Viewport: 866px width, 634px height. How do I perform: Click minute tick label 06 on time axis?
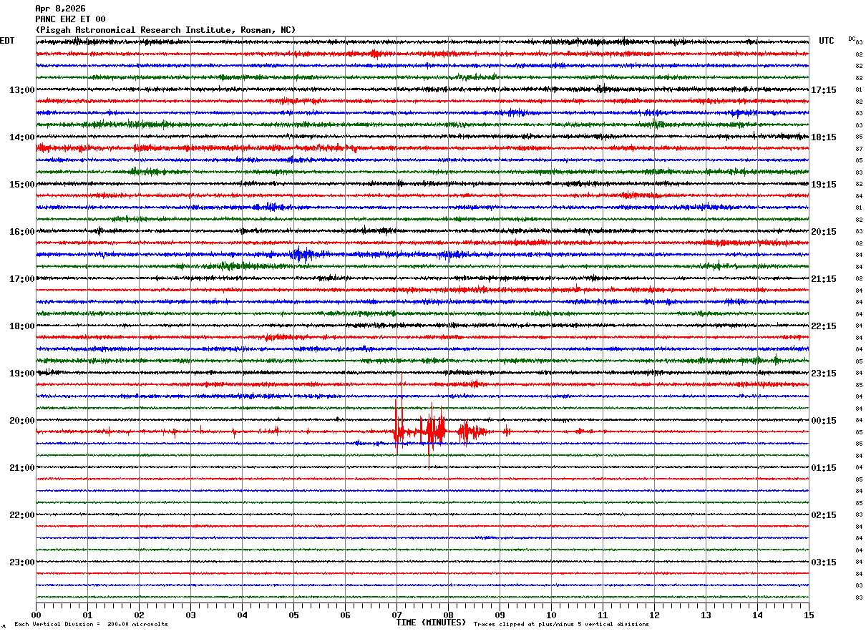point(345,615)
